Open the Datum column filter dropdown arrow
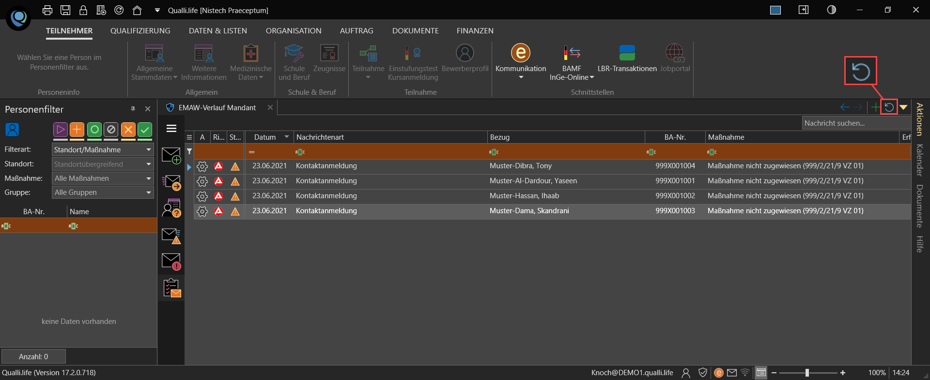The image size is (930, 380). (x=287, y=137)
